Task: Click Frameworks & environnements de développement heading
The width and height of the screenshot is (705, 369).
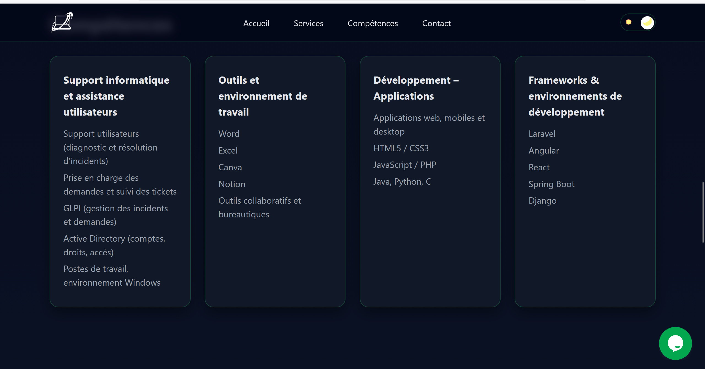Action: [575, 96]
